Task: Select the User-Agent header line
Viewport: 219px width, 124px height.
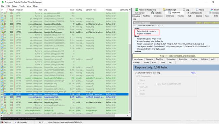Action: coord(173,46)
